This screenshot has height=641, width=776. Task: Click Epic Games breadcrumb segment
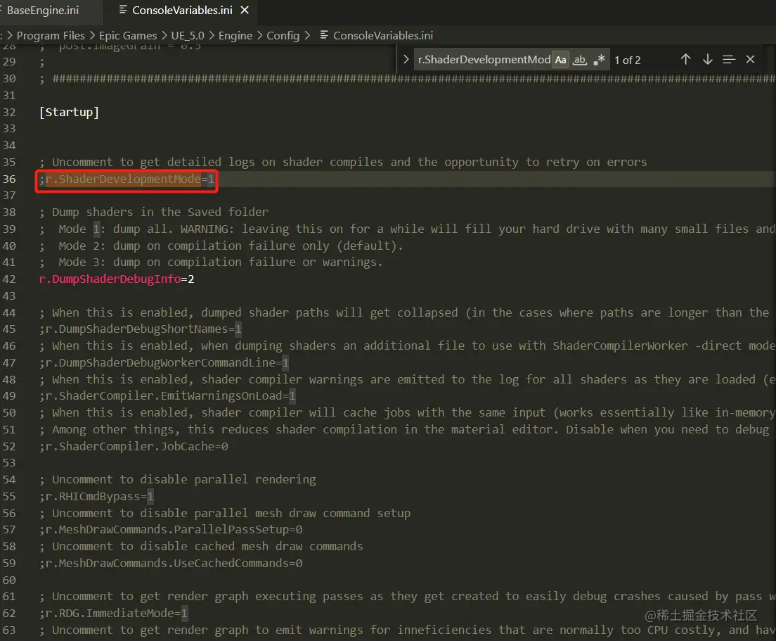(128, 36)
